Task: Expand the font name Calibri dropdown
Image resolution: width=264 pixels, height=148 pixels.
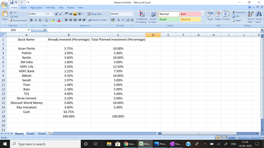Action: click(45, 14)
